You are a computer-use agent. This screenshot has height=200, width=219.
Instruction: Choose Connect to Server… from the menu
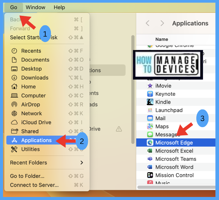[47, 185]
